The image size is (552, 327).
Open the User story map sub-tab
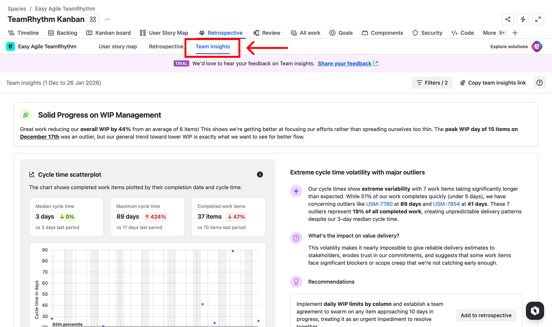[x=118, y=46]
